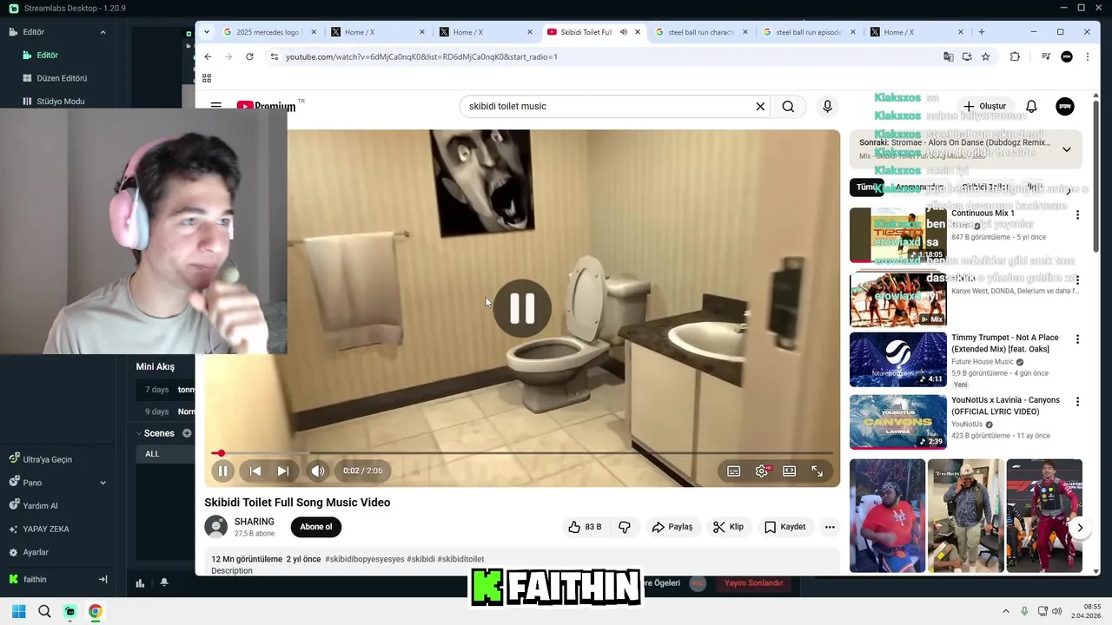The width and height of the screenshot is (1112, 625).
Task: Open the Oluştur create button
Action: [984, 106]
